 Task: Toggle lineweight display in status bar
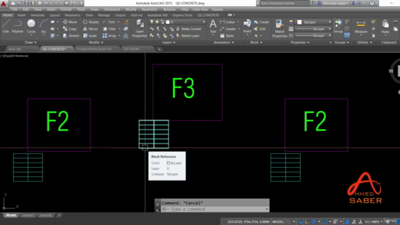coord(336,222)
